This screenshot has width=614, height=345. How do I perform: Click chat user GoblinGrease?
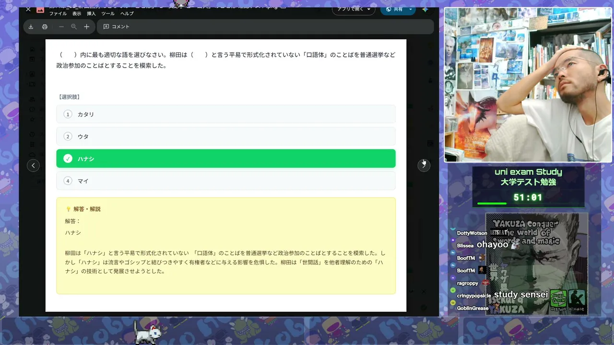(x=472, y=308)
